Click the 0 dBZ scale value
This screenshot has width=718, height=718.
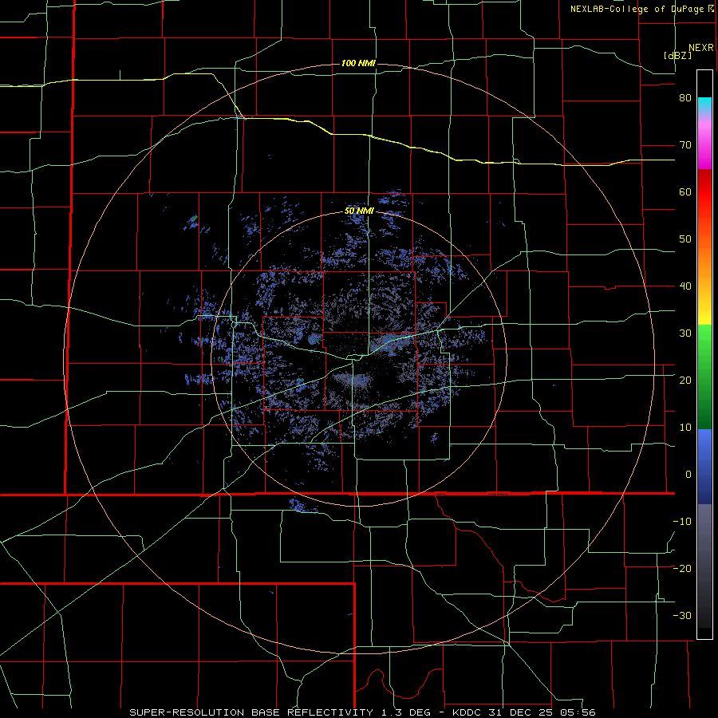(x=688, y=475)
